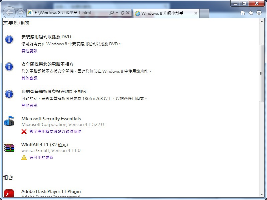Click the Adobe Flash Player 11 Plugin title
The width and height of the screenshot is (267, 200).
coord(51,191)
